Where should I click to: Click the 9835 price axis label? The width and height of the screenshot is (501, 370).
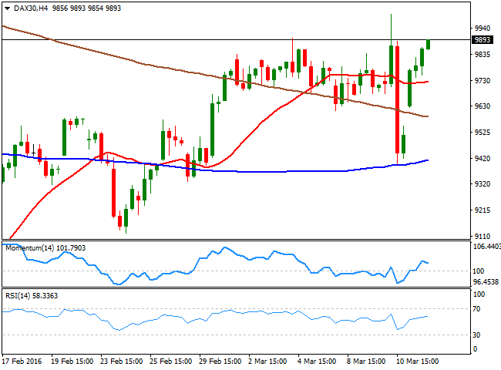(483, 55)
